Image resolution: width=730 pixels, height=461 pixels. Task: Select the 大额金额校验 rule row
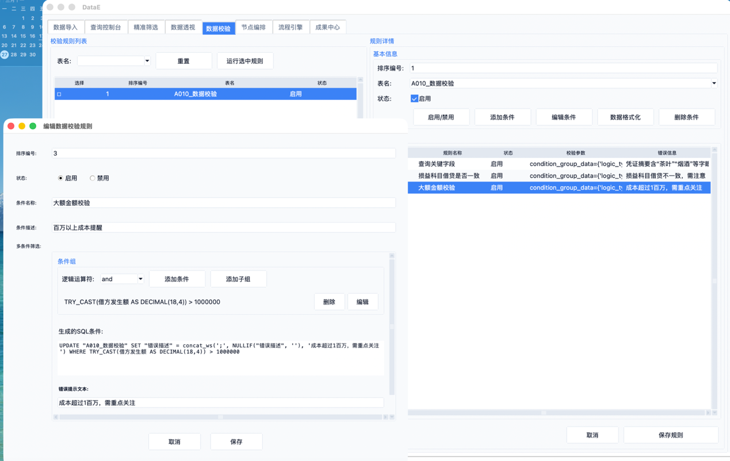559,187
